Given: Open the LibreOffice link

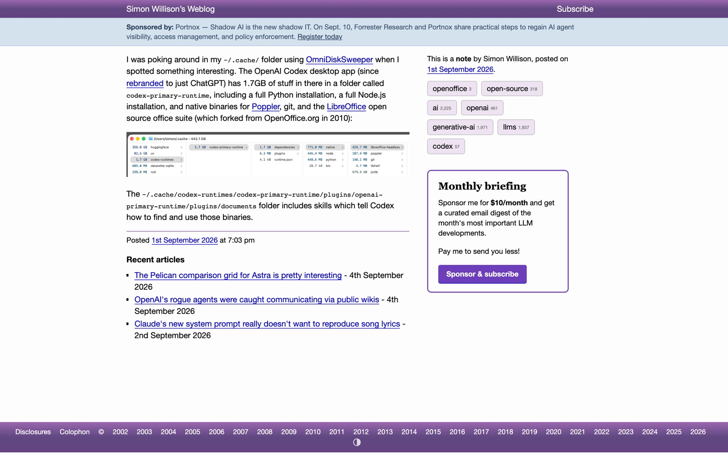Looking at the screenshot, I should click(346, 106).
